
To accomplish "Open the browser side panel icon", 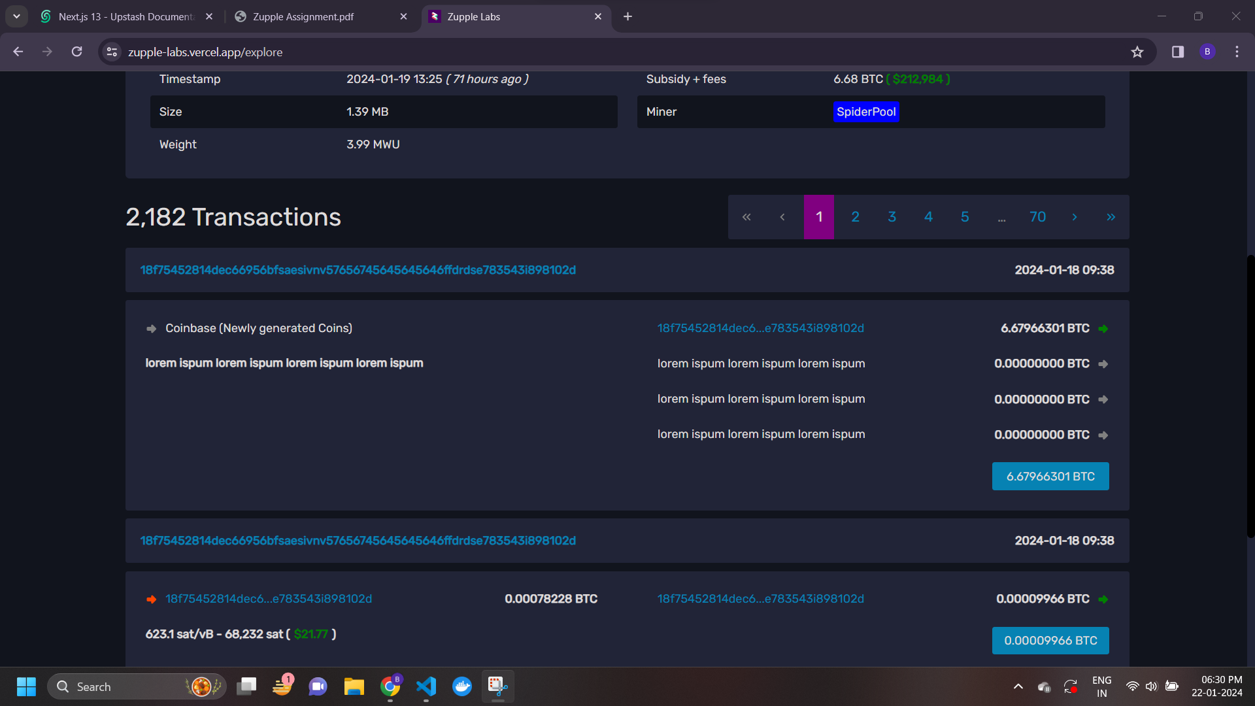I will [x=1178, y=52].
